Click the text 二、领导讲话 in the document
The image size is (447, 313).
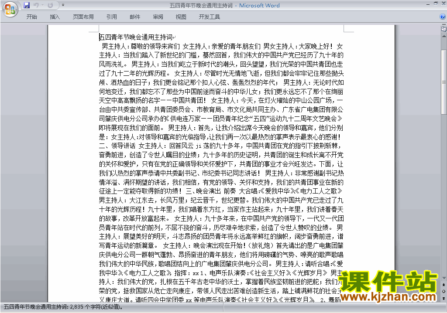tap(117, 146)
